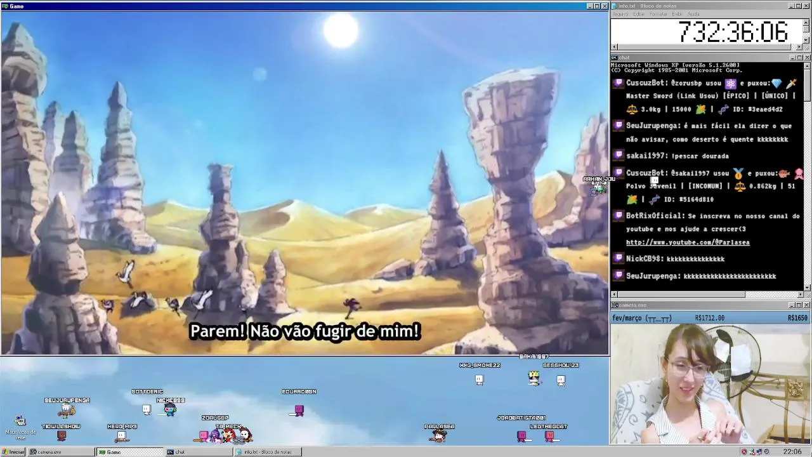Click chat window horizontal scrollbar thumb
Screen dimensions: 812x457
pos(681,295)
